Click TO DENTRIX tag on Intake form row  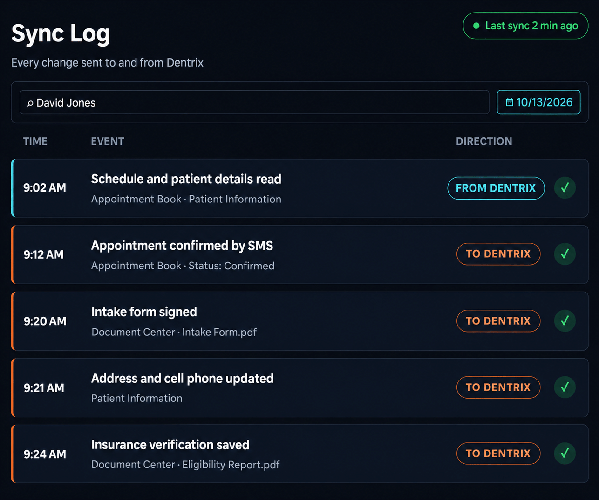(x=498, y=321)
